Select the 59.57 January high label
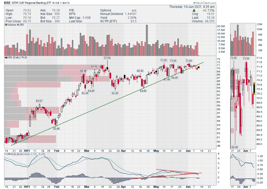 pyautogui.click(x=39, y=101)
